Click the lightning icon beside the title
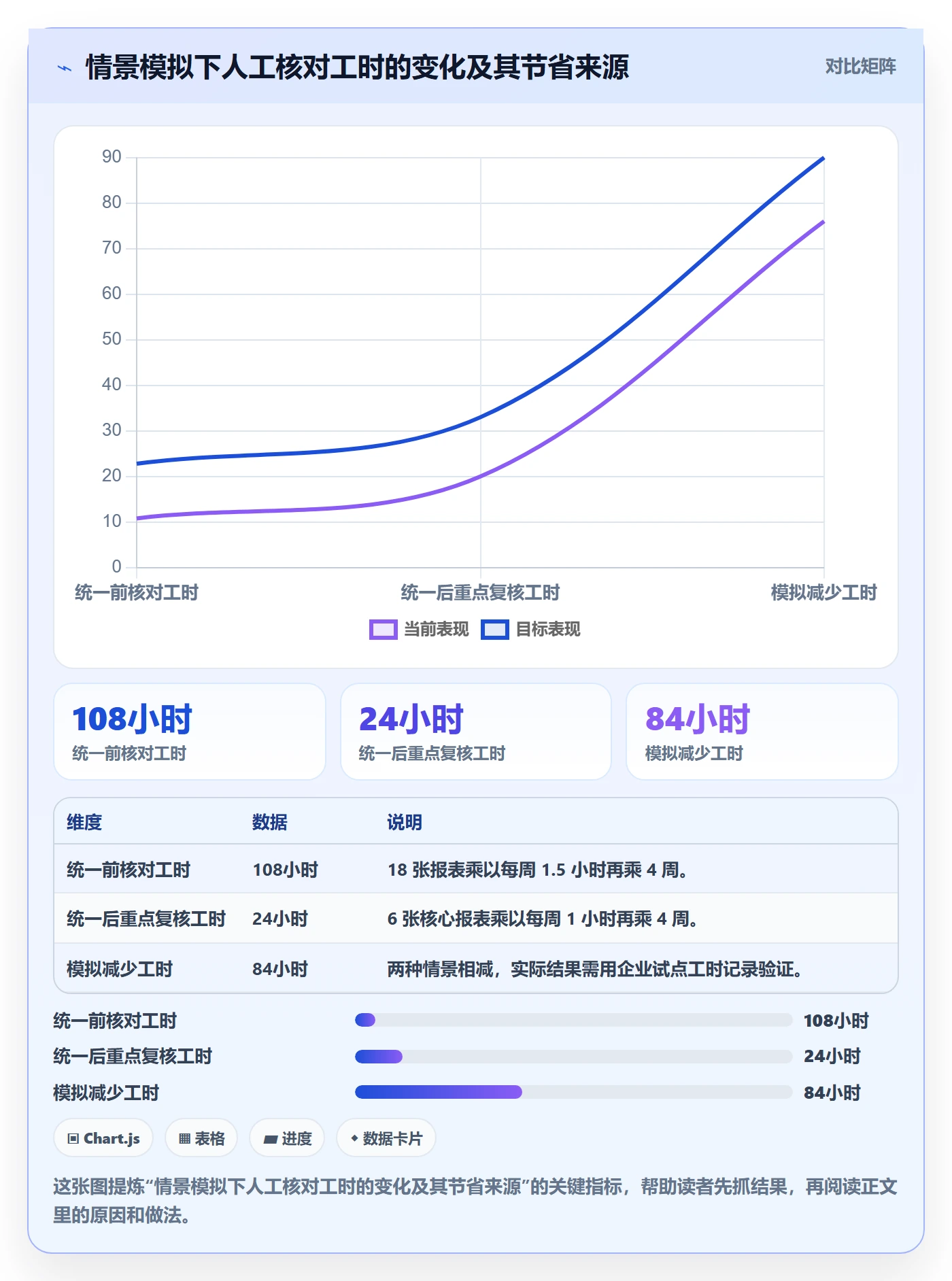The image size is (952, 1281). (65, 68)
